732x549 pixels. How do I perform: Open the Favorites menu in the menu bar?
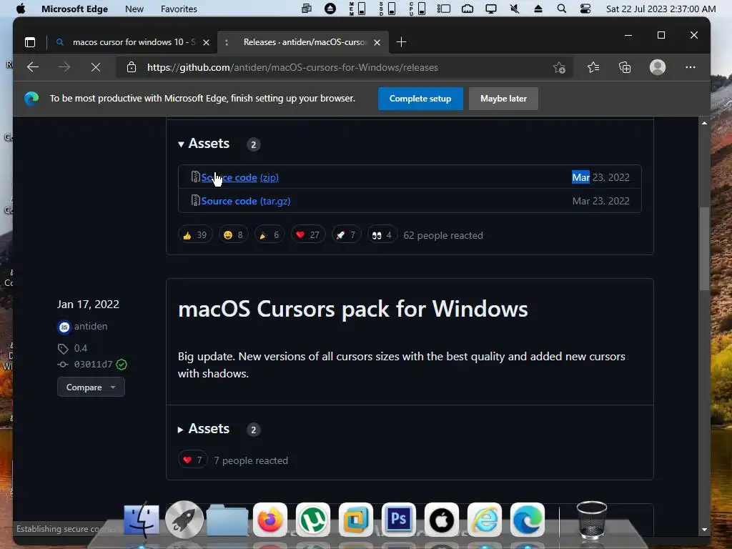(179, 9)
